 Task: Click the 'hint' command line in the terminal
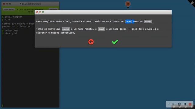coord(6,20)
